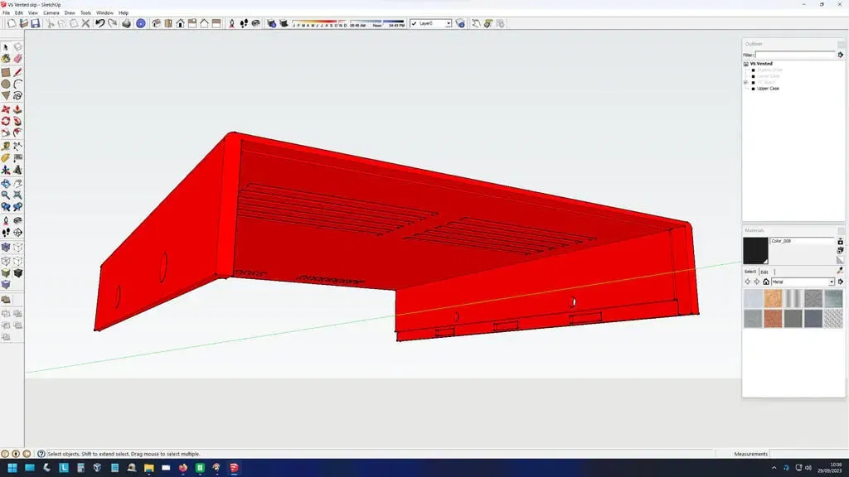
Task: Select the Protractor tool
Action: (x=6, y=158)
